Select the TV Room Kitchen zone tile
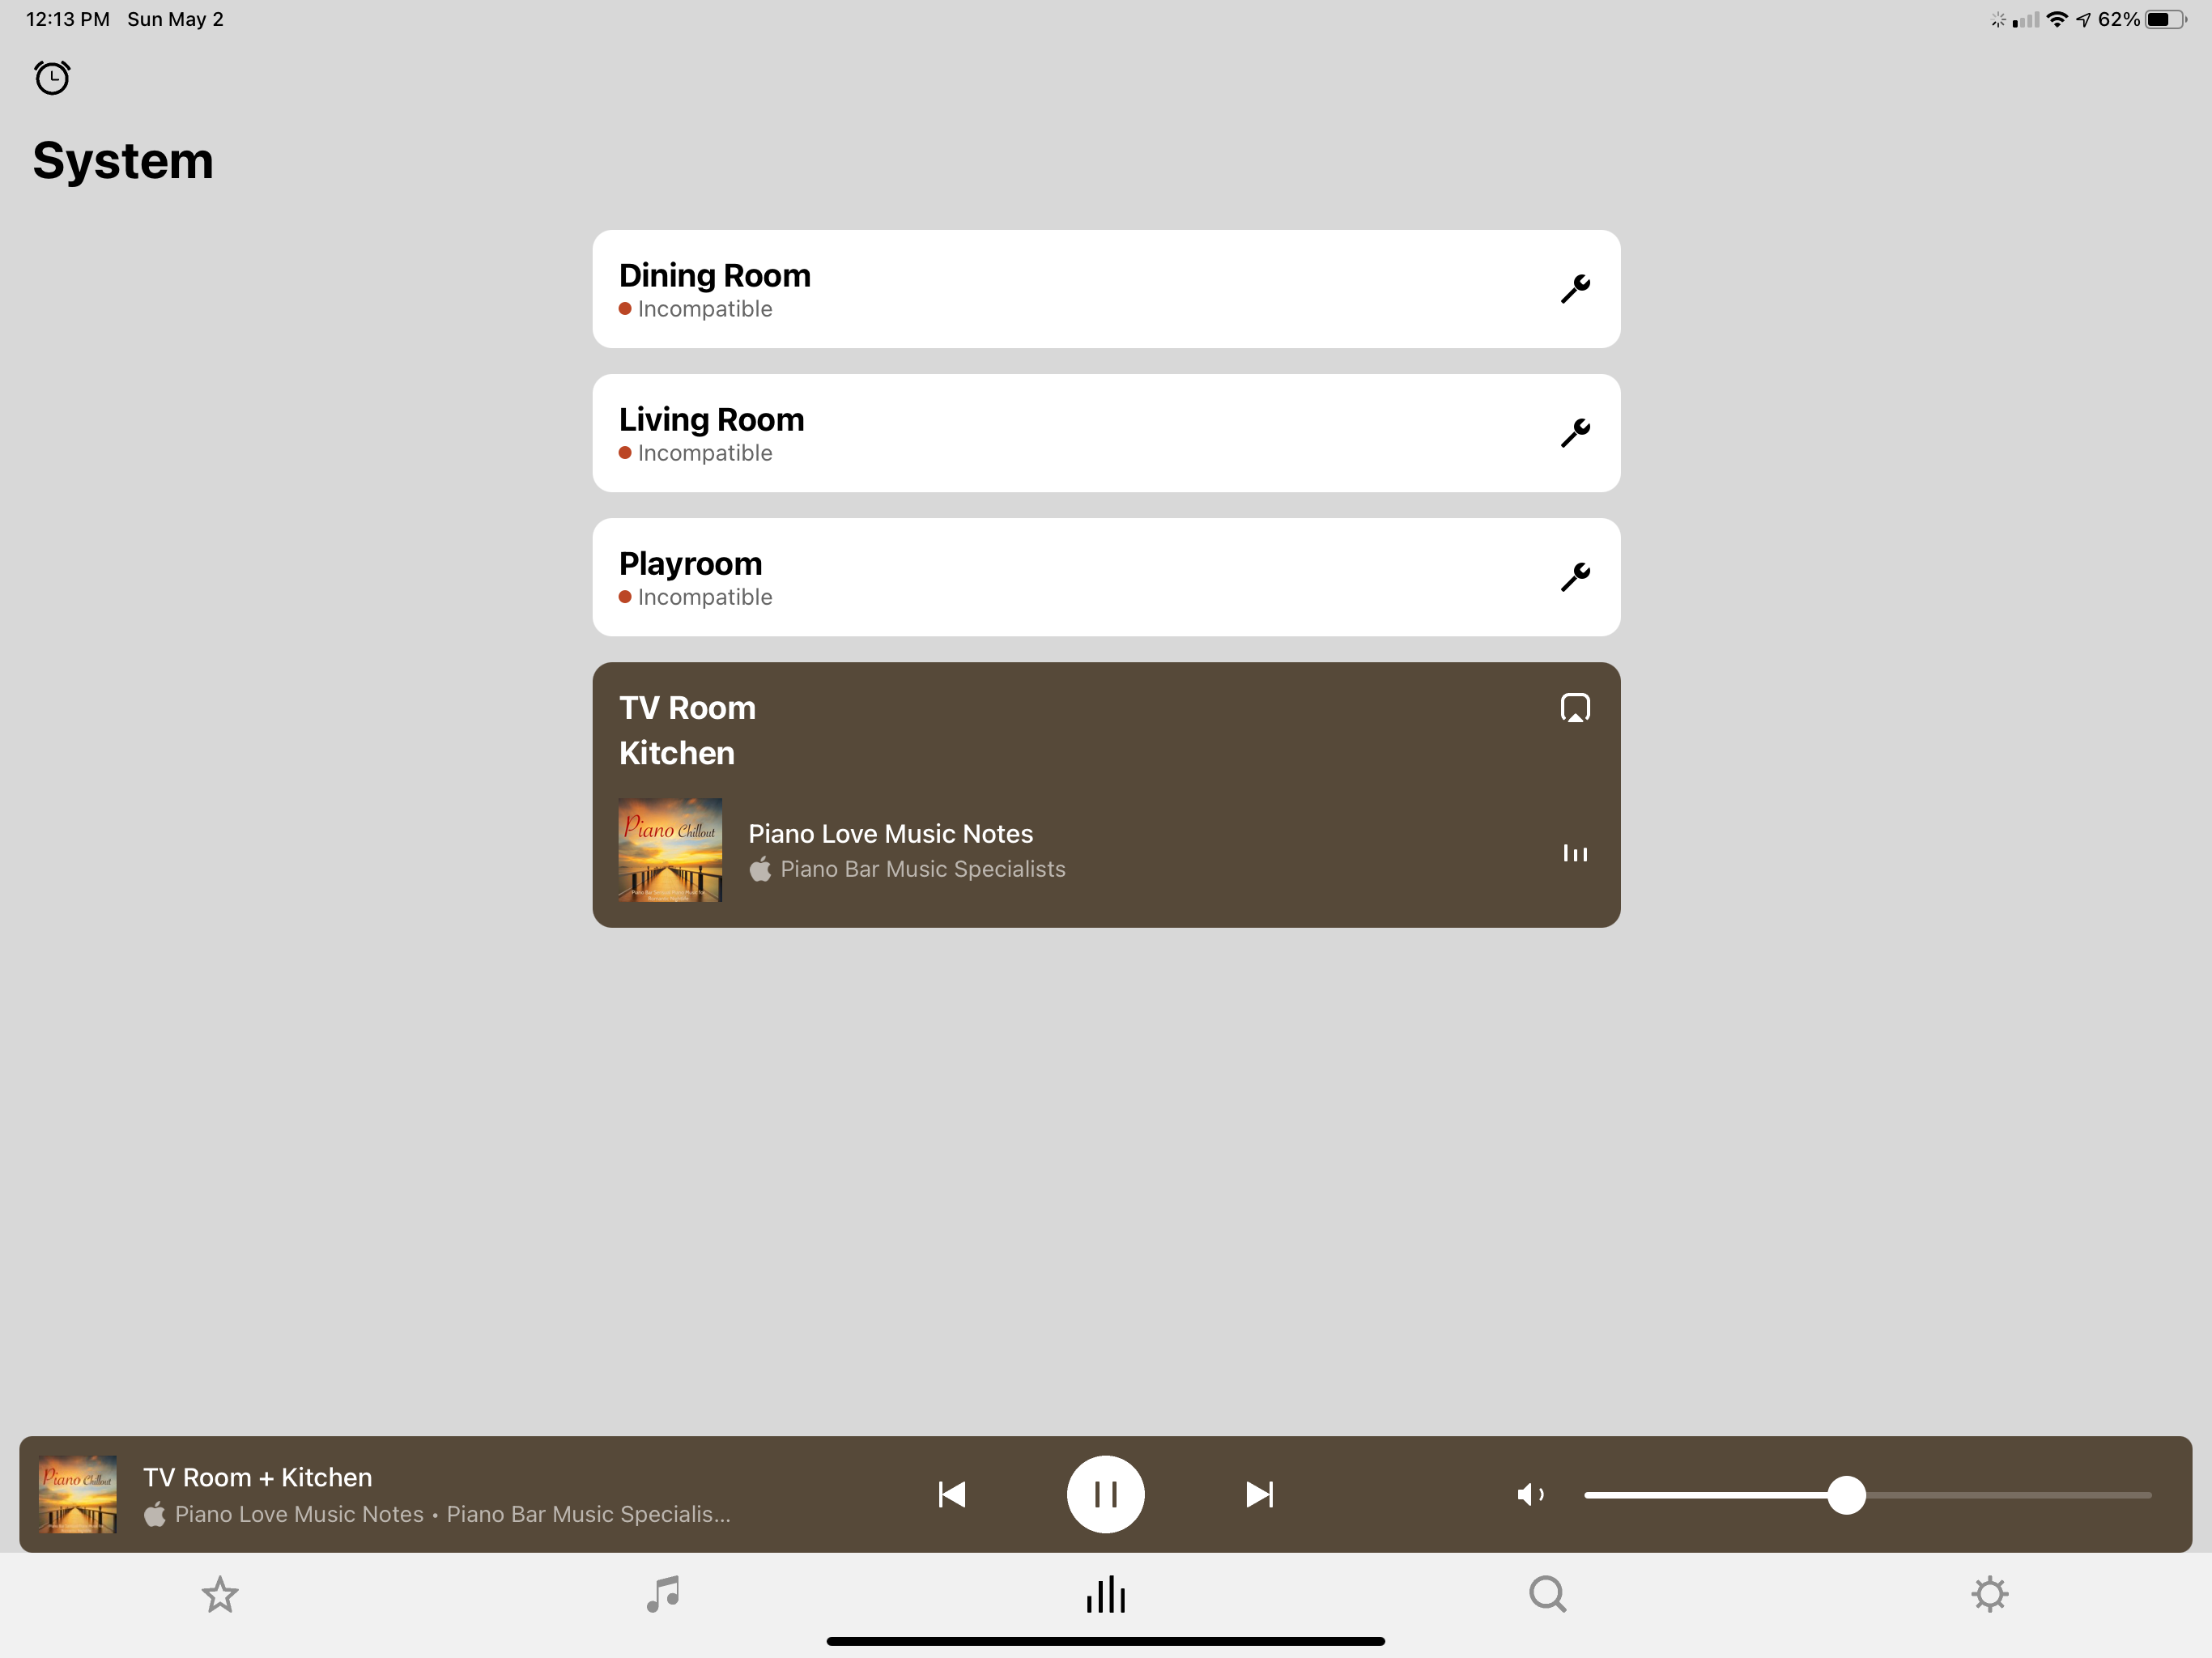The image size is (2212, 1658). [x=1106, y=794]
